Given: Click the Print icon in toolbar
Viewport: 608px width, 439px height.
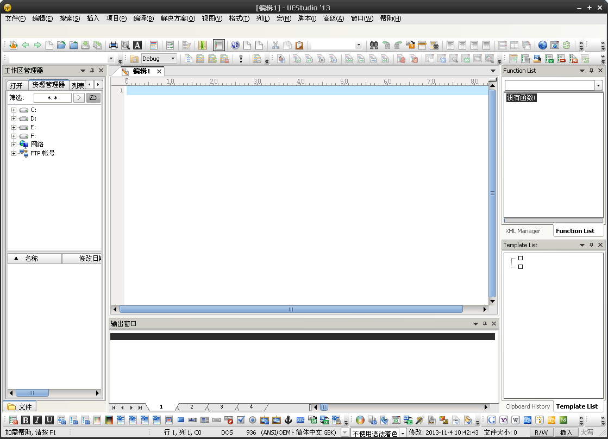Looking at the screenshot, I should click(114, 45).
